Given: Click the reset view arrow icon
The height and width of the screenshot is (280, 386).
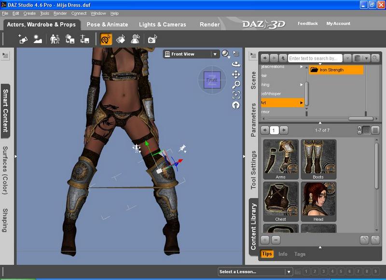Looking at the screenshot, I should (236, 105).
